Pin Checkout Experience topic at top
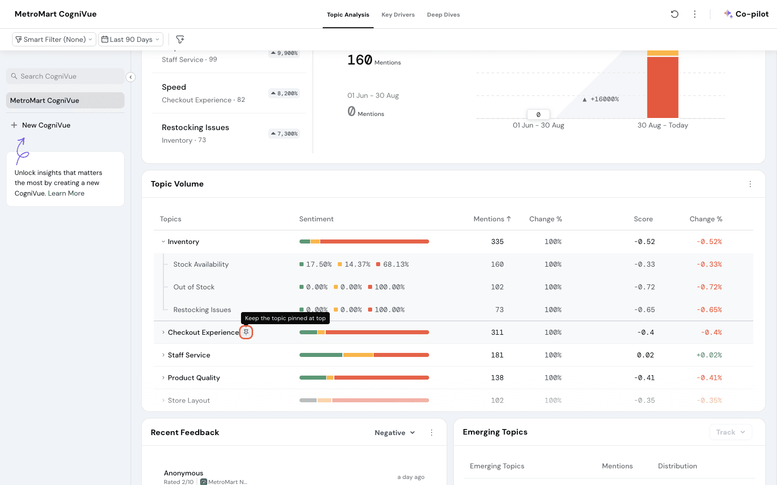The width and height of the screenshot is (777, 485). [246, 332]
